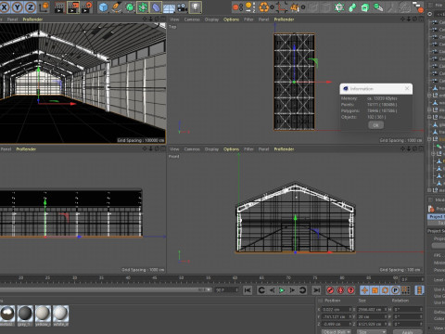Toggle the Z axis lock
The height and width of the screenshot is (334, 445).
[x=30, y=7]
